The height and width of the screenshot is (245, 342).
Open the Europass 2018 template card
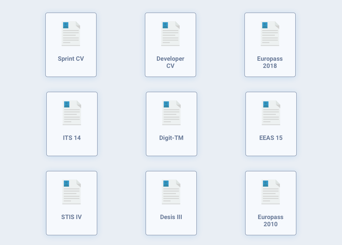(270, 45)
